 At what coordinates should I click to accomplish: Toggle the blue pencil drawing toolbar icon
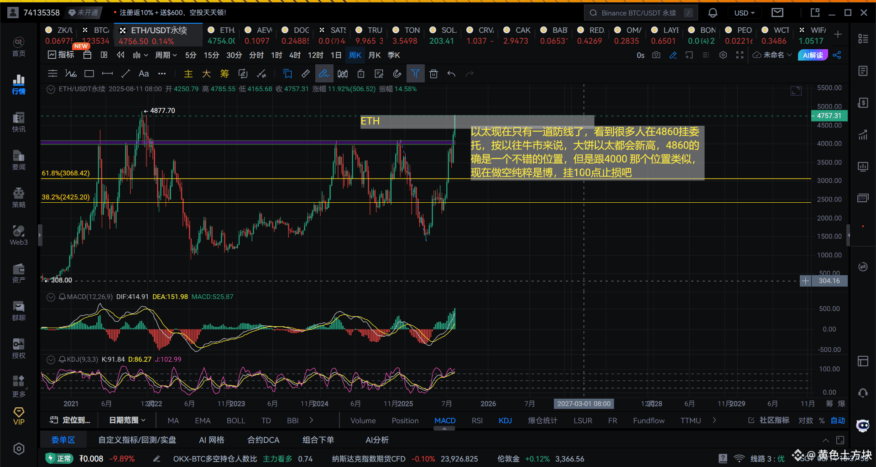(x=673, y=55)
